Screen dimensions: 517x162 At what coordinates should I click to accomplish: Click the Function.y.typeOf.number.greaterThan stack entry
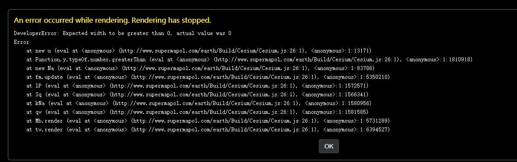pos(250,60)
